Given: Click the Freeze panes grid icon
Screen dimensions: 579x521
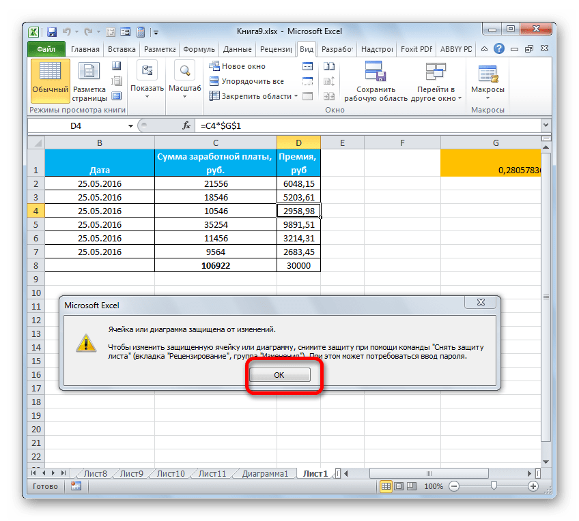Looking at the screenshot, I should (x=214, y=96).
